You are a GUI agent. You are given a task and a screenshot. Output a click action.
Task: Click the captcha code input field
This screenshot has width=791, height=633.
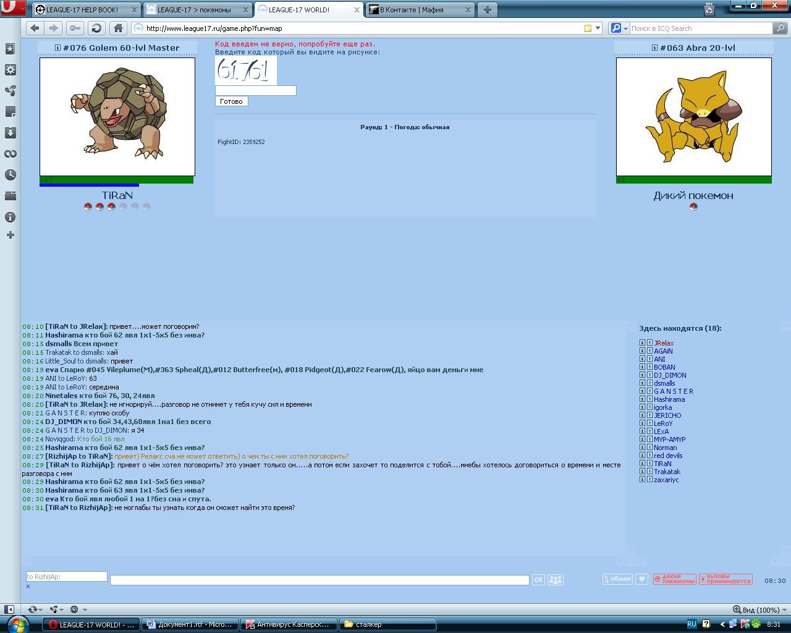255,91
